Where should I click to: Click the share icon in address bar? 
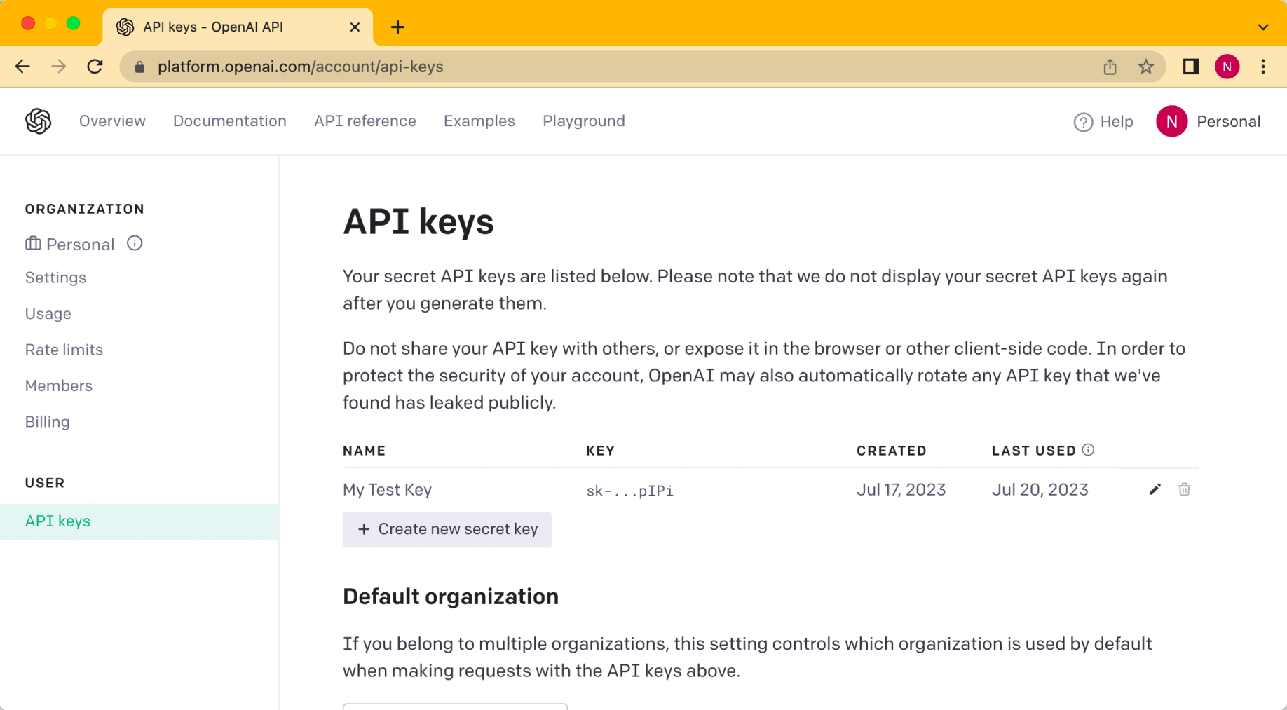(x=1110, y=67)
